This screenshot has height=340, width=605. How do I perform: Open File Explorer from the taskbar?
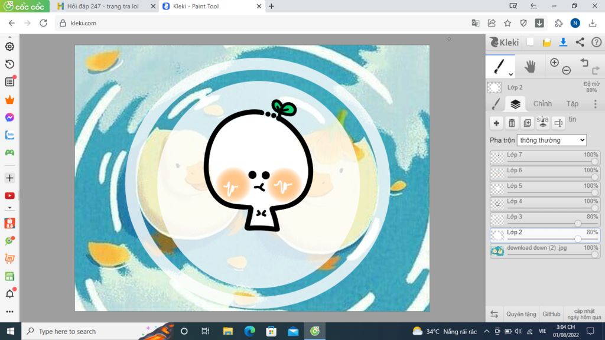pyautogui.click(x=228, y=331)
